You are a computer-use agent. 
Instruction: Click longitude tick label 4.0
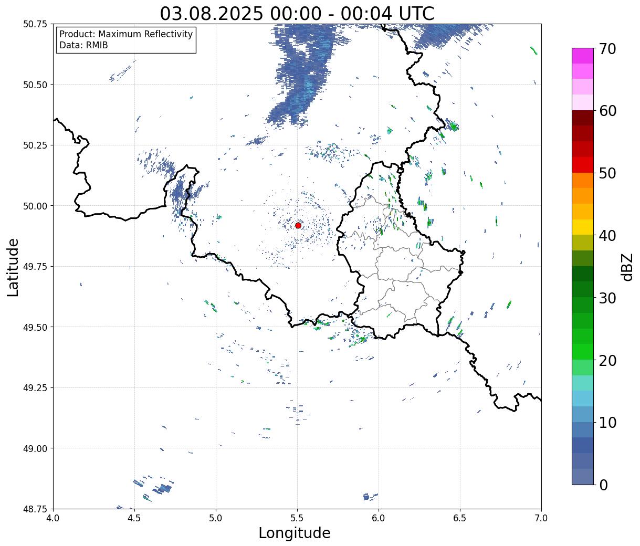pos(53,518)
